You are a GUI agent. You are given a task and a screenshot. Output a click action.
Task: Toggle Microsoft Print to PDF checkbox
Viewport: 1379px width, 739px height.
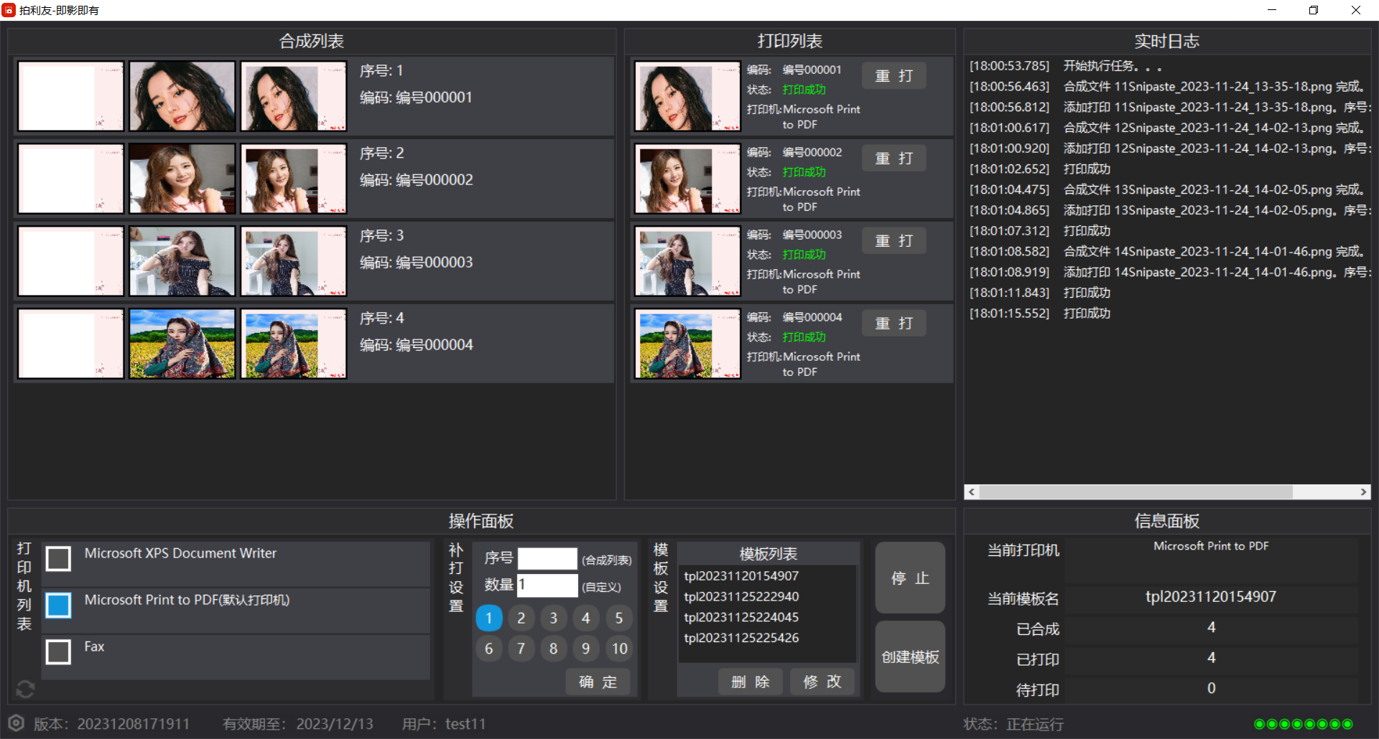(x=58, y=605)
